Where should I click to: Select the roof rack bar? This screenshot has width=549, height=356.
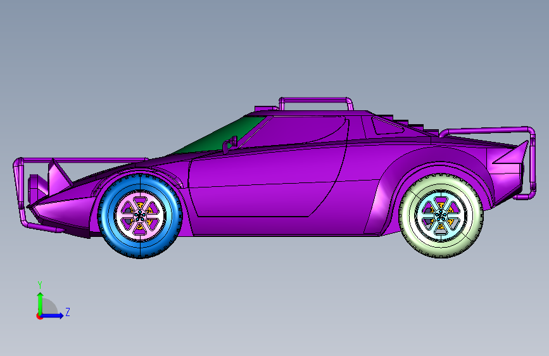[316, 101]
